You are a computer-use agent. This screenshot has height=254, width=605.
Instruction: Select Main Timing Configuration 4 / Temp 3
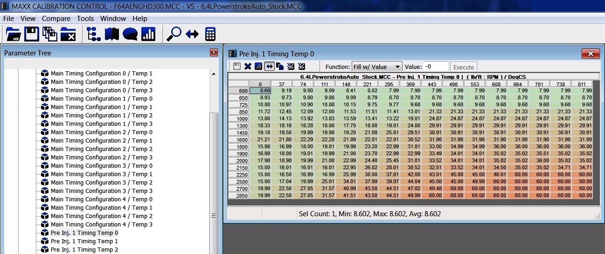point(101,225)
